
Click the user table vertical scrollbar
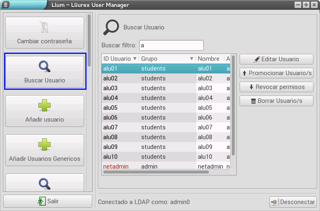[x=233, y=105]
